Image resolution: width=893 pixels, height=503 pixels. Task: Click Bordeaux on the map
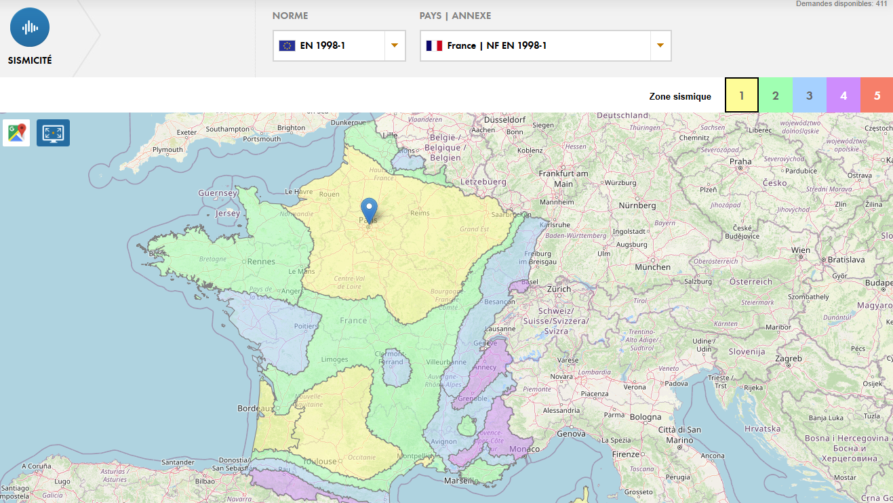pos(256,409)
